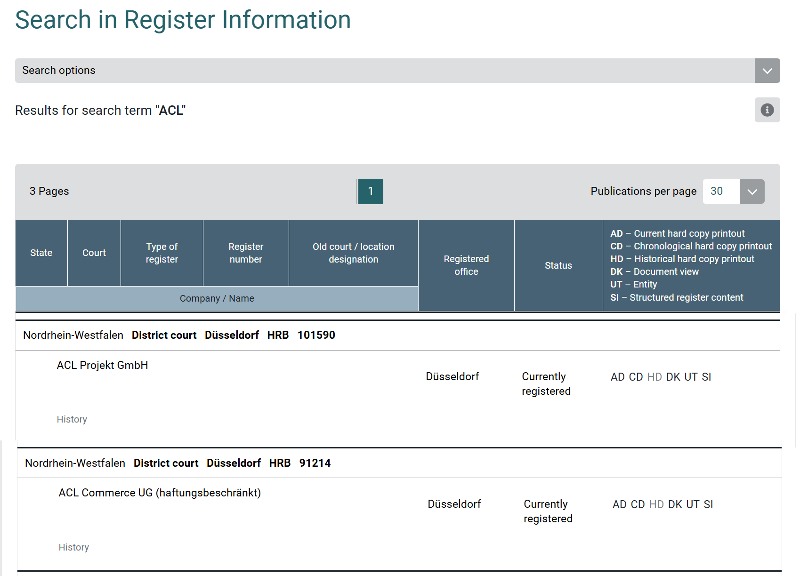Click legend entry CD – Chronological hard copy printout

[691, 246]
